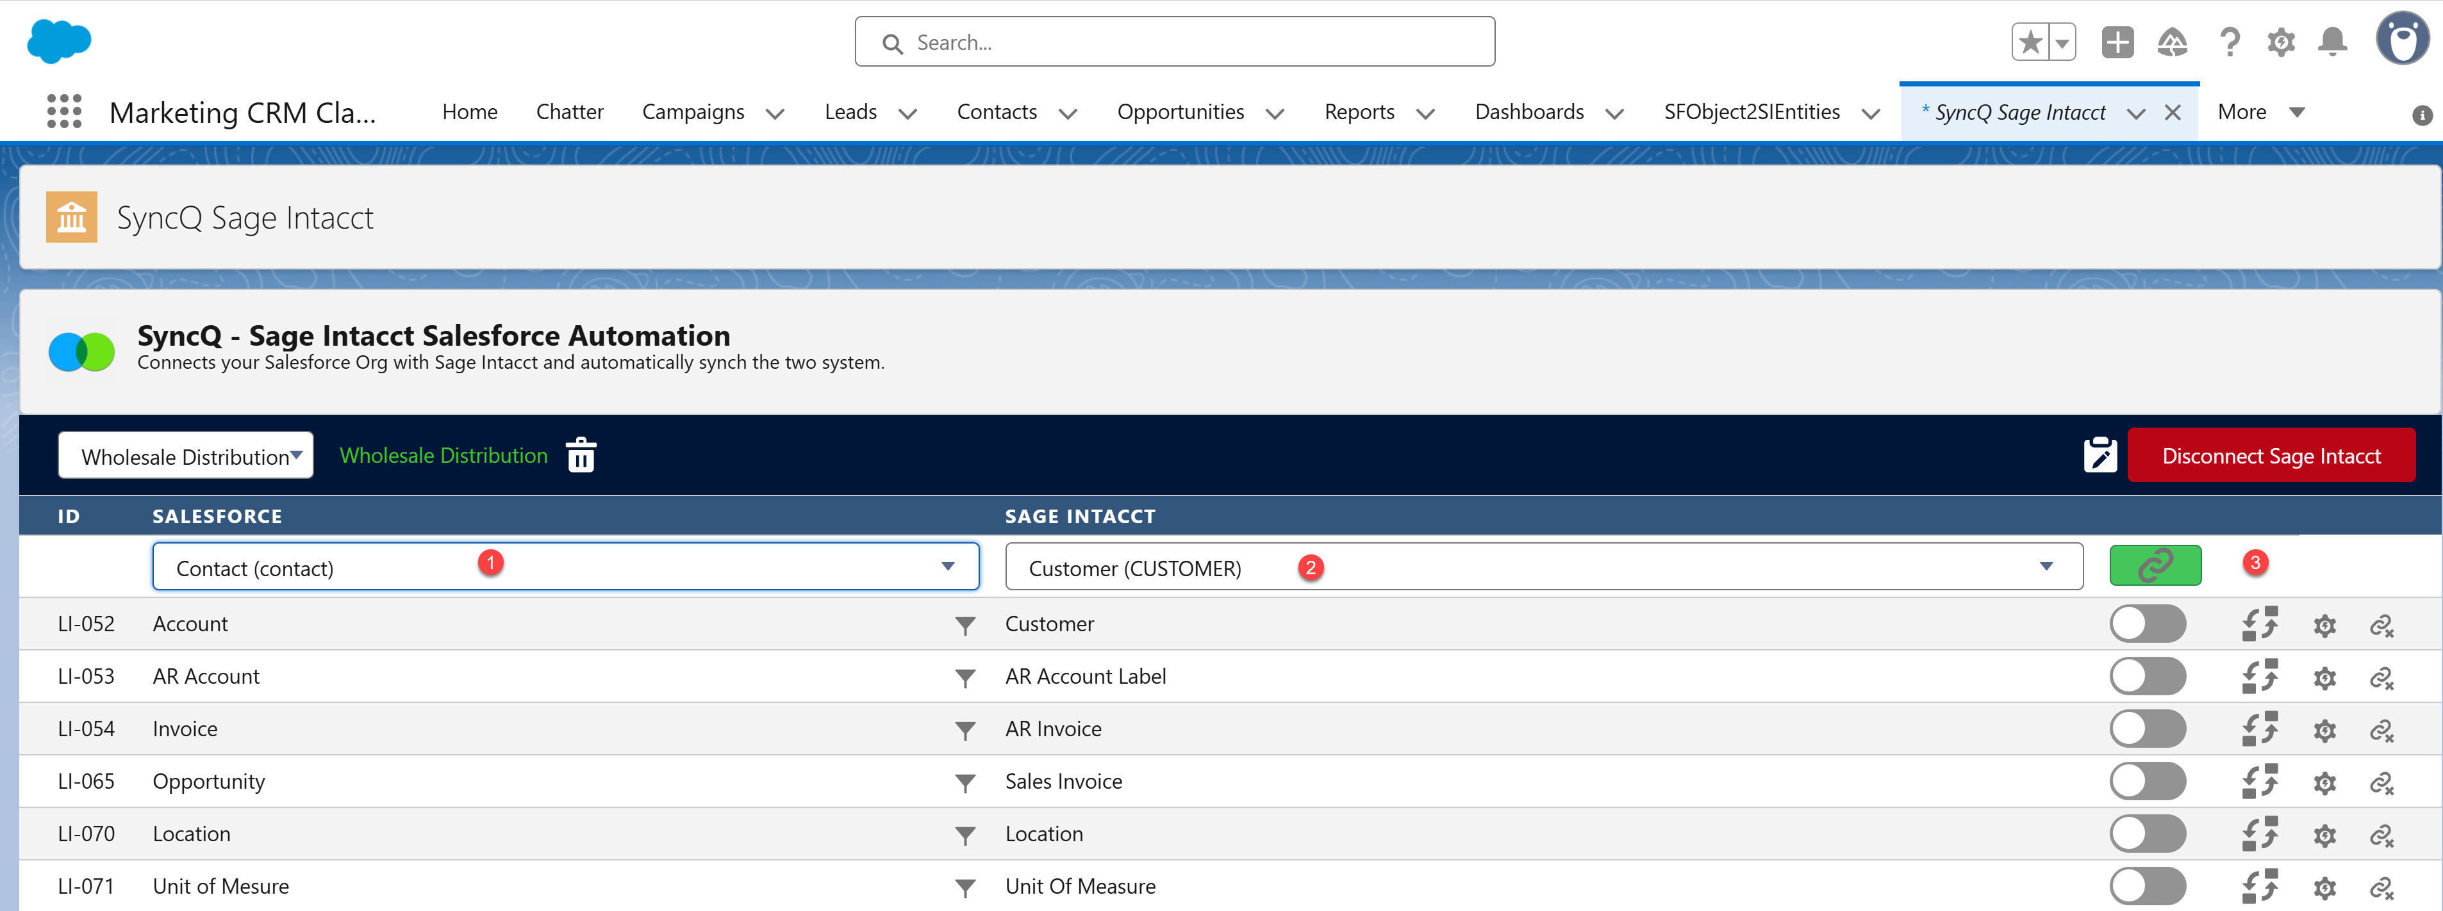Open the Contact (contact) Salesforce object dropdown

click(x=565, y=567)
